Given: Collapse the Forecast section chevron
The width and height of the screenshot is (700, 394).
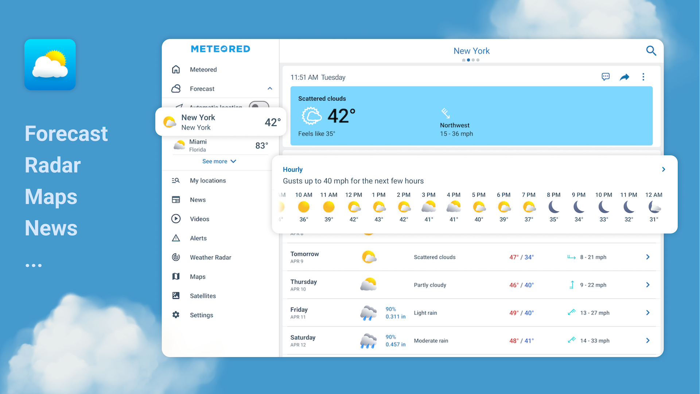Looking at the screenshot, I should [270, 89].
